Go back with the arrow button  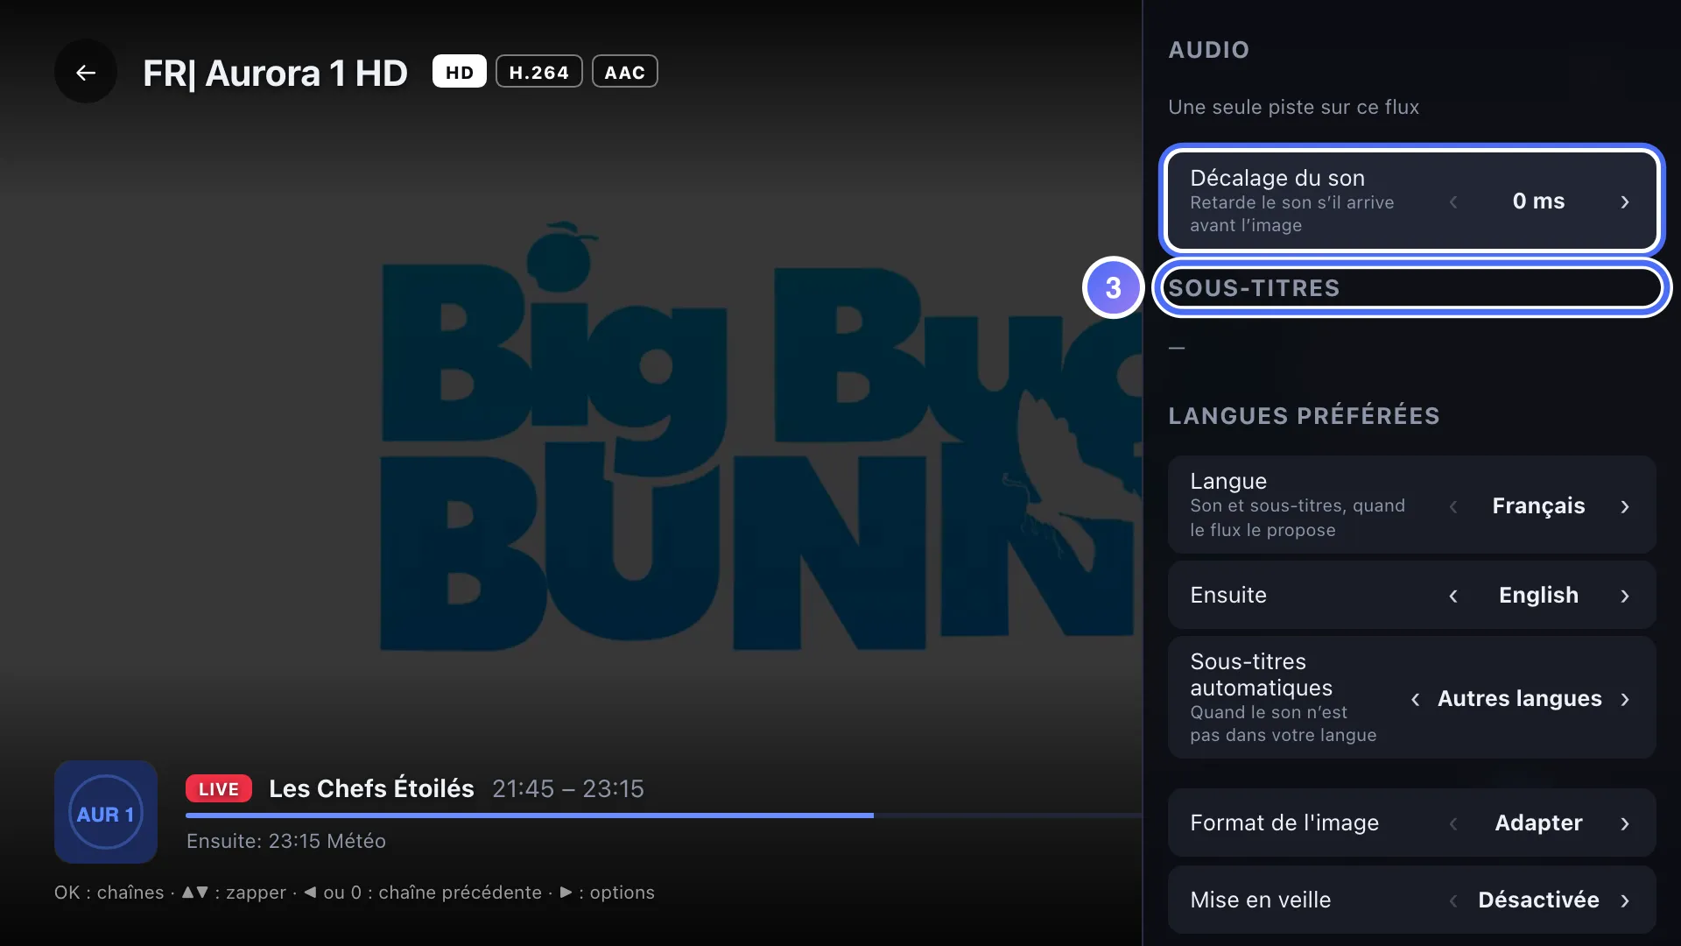85,72
